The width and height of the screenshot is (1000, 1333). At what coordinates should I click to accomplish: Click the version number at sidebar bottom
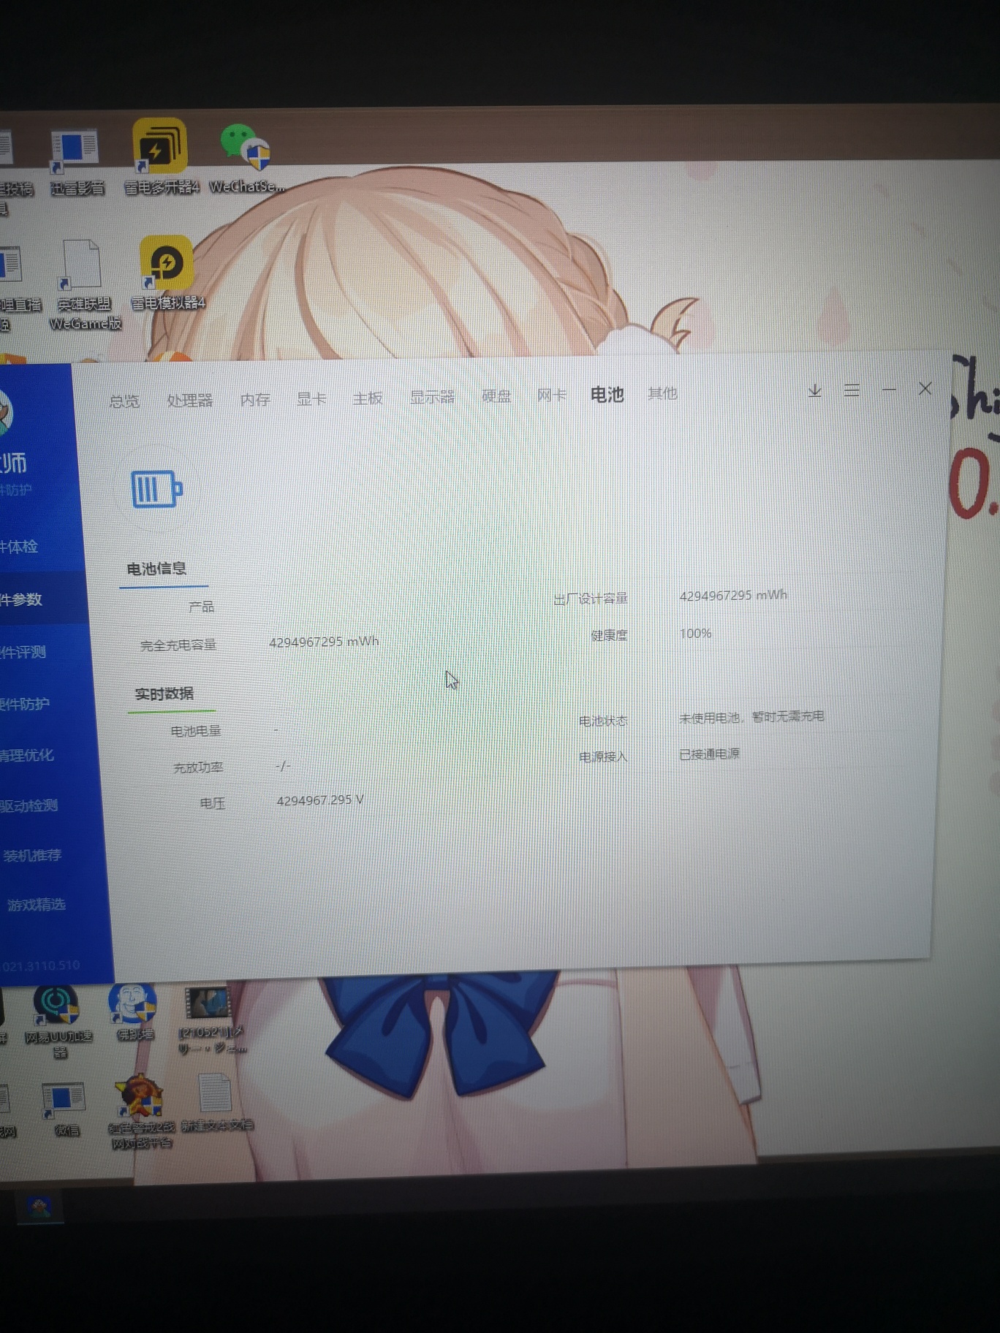[x=41, y=966]
